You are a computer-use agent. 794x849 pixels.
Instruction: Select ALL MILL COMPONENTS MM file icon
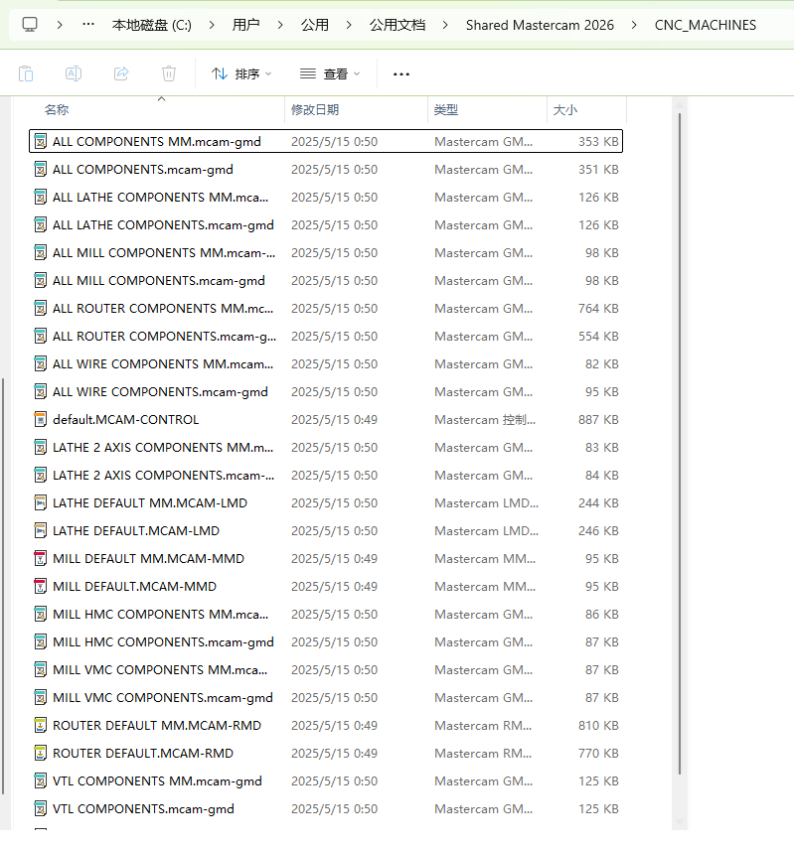tap(40, 253)
